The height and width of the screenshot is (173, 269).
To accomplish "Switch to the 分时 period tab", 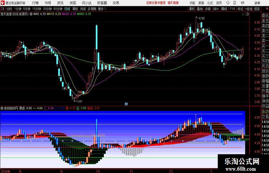I will pyautogui.click(x=9, y=9).
